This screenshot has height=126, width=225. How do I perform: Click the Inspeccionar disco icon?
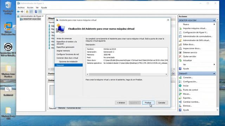click(x=180, y=48)
